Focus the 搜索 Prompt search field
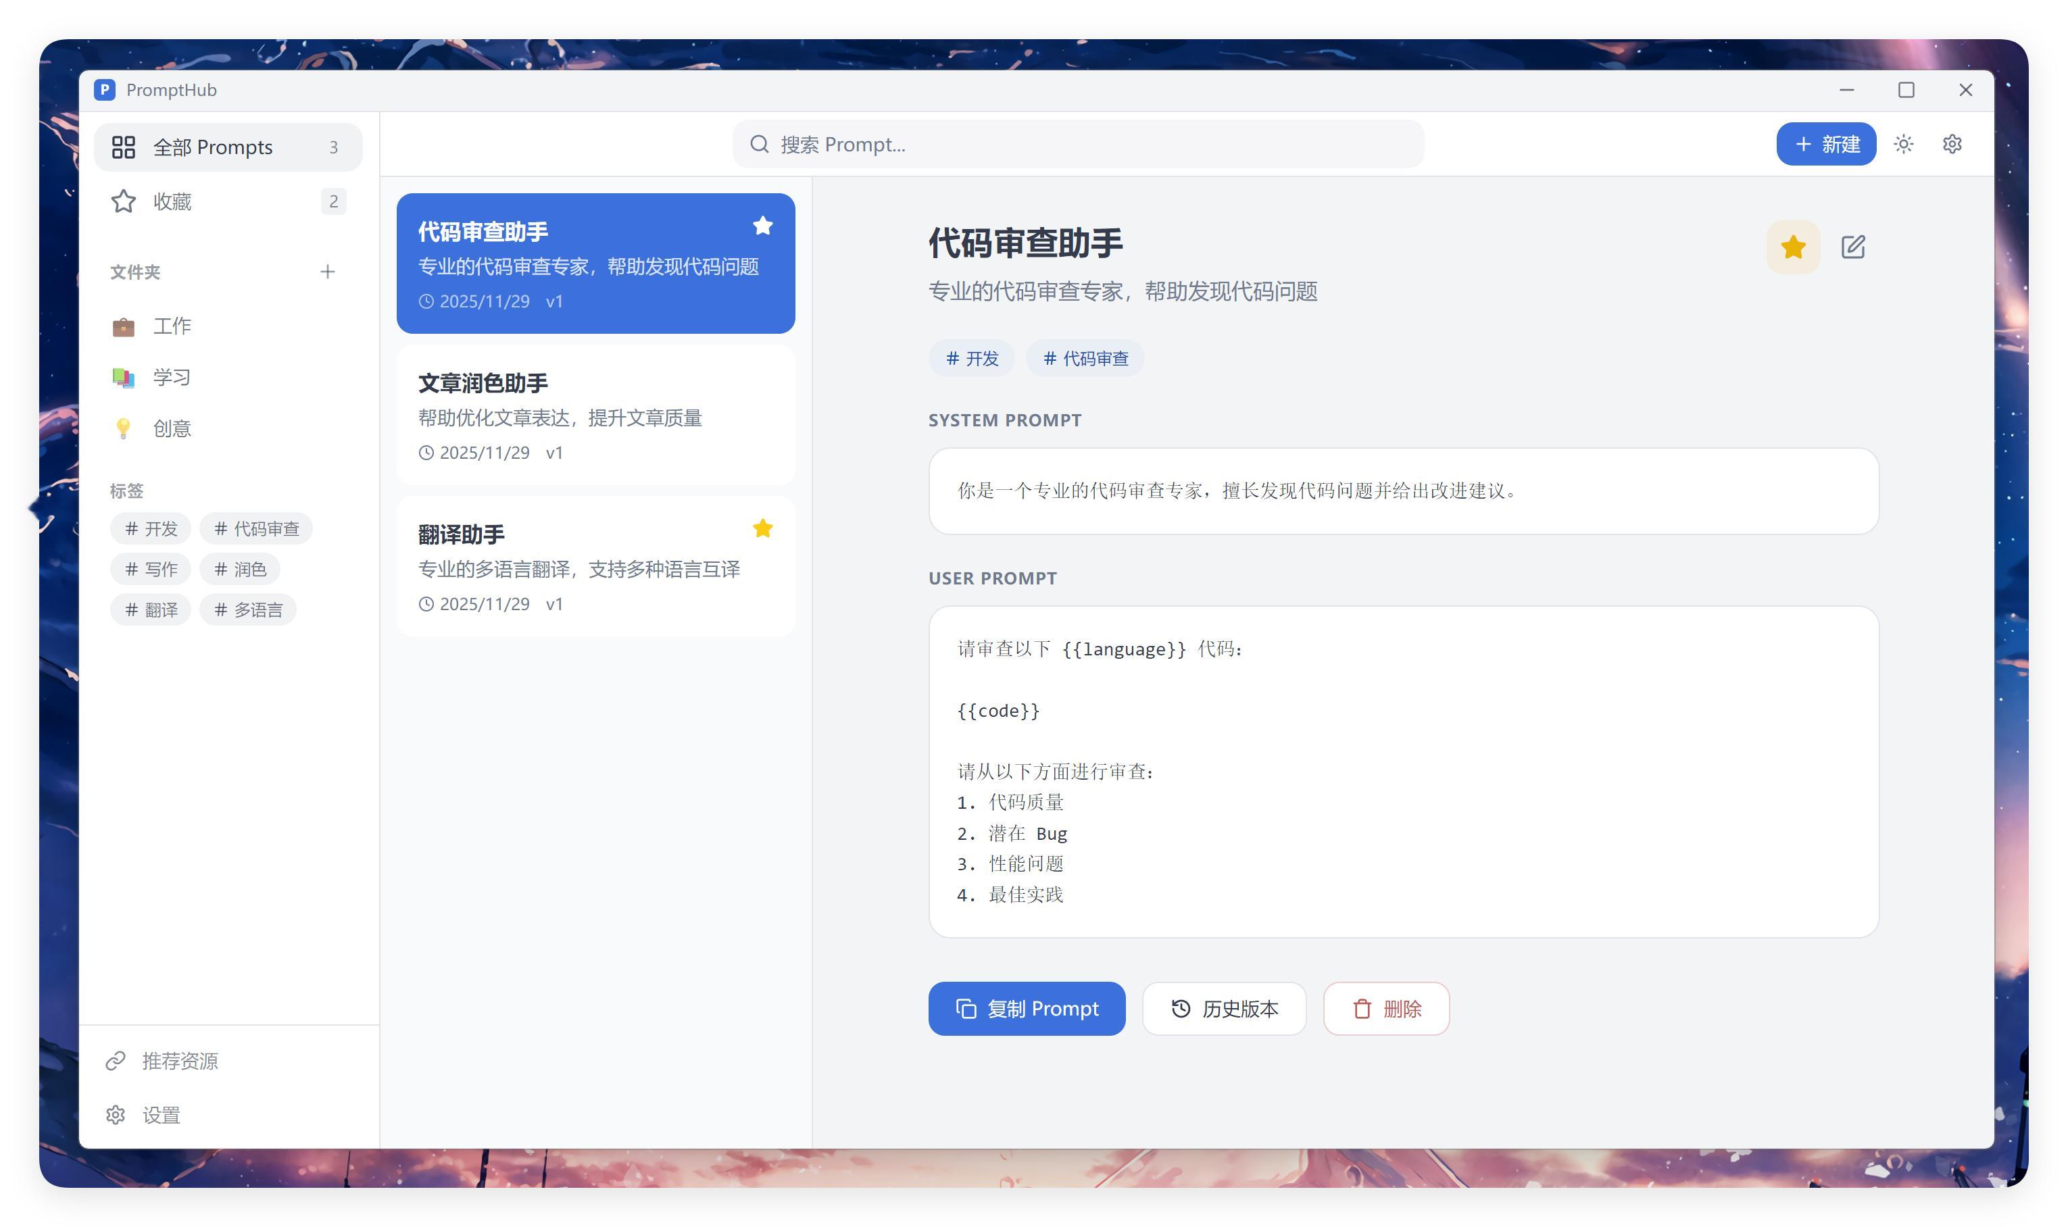 pos(1077,144)
